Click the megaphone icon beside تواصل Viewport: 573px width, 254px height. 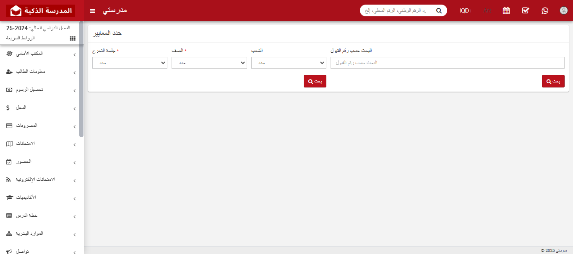point(8,251)
